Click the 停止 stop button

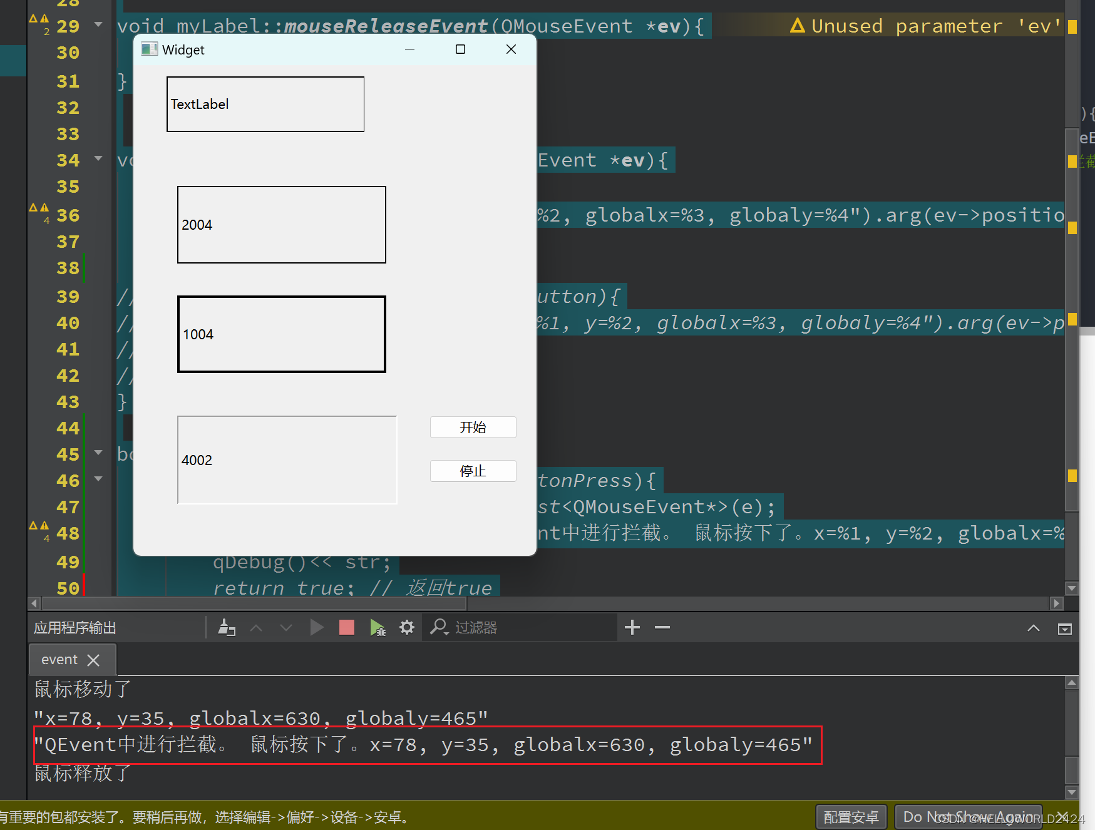coord(473,471)
